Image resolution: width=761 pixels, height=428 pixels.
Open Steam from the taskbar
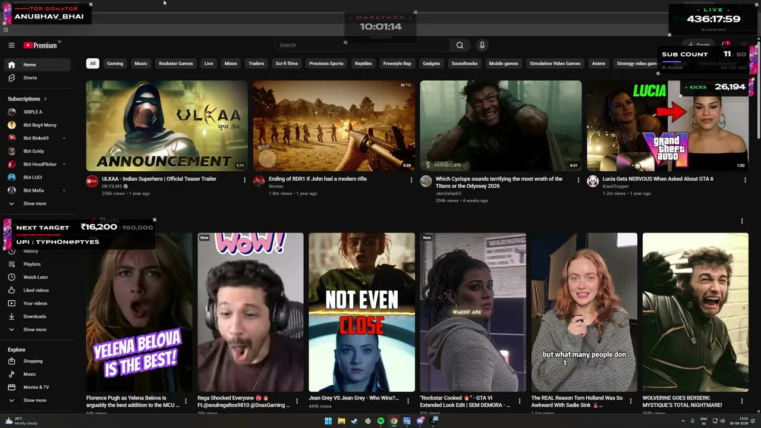coord(354,421)
